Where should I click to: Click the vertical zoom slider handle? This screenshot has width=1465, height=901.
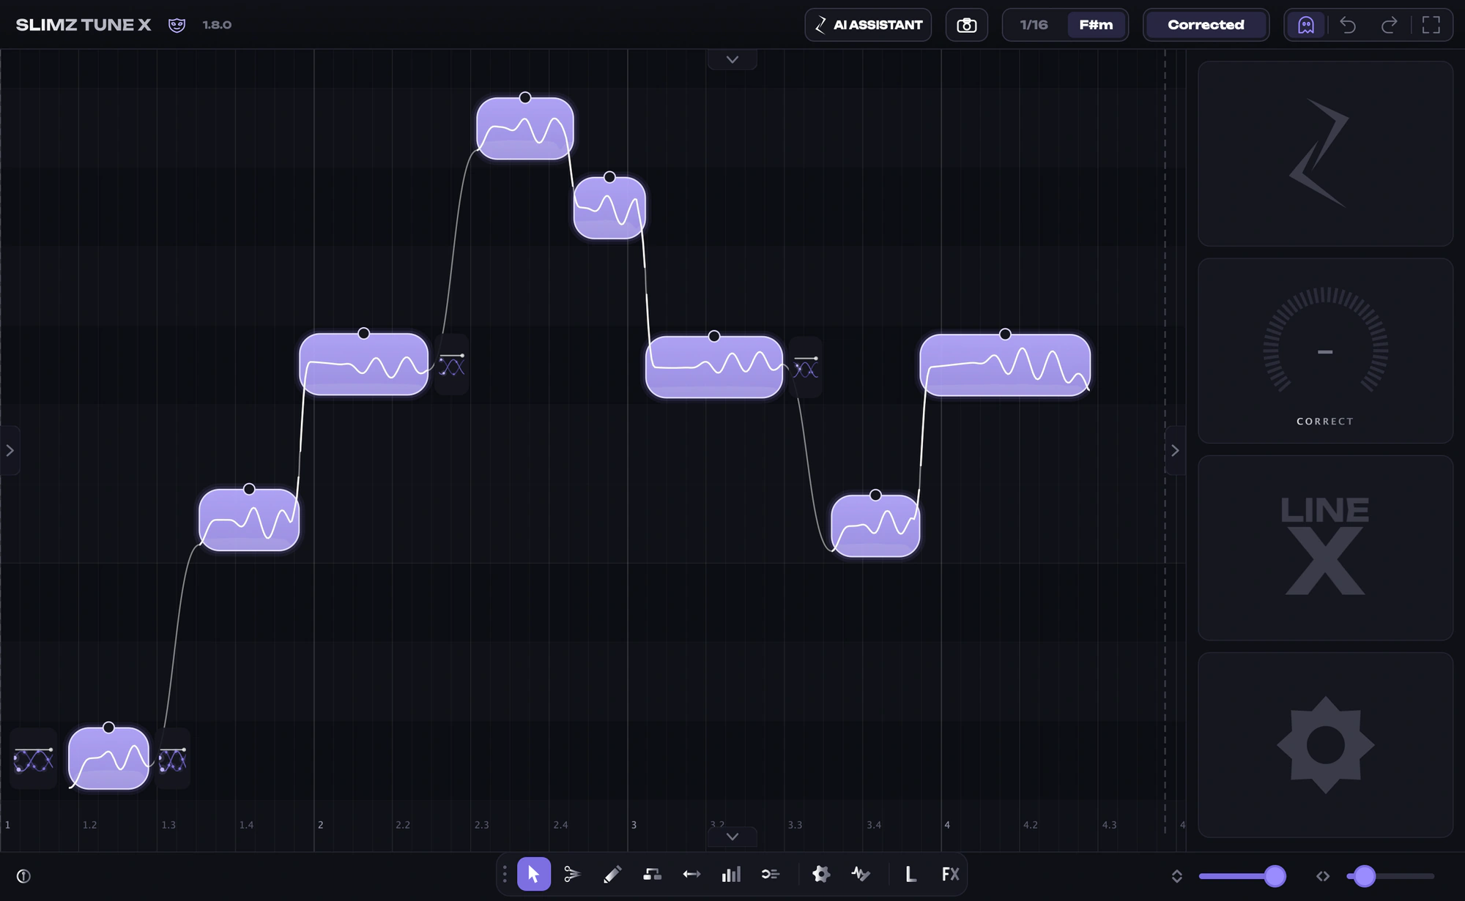pos(1275,876)
